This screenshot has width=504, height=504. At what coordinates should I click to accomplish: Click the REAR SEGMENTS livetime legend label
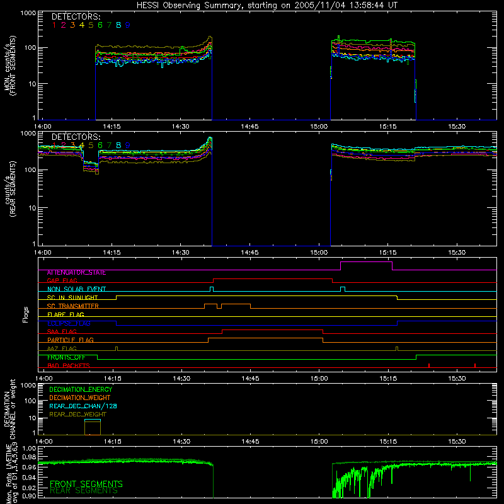point(84,491)
